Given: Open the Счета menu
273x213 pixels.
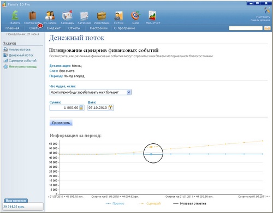Looking at the screenshot, I should 34,28.
